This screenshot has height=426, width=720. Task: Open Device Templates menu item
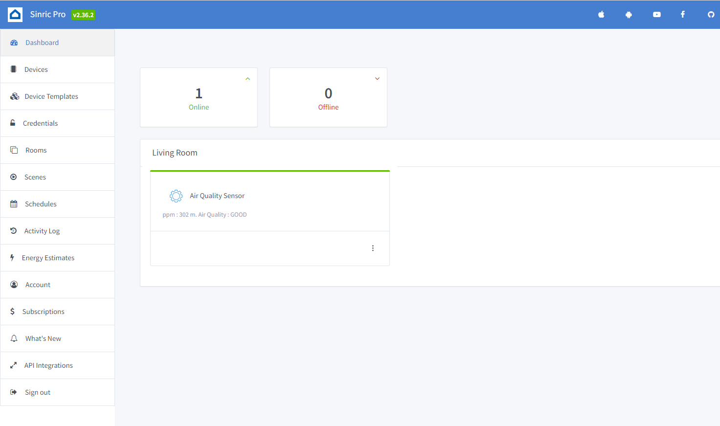[x=51, y=96]
